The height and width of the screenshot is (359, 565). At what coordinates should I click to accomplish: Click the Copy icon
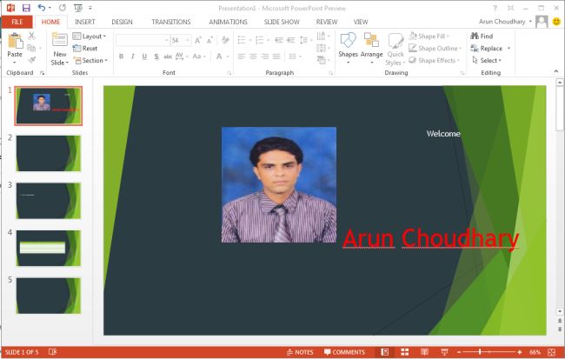[x=31, y=48]
